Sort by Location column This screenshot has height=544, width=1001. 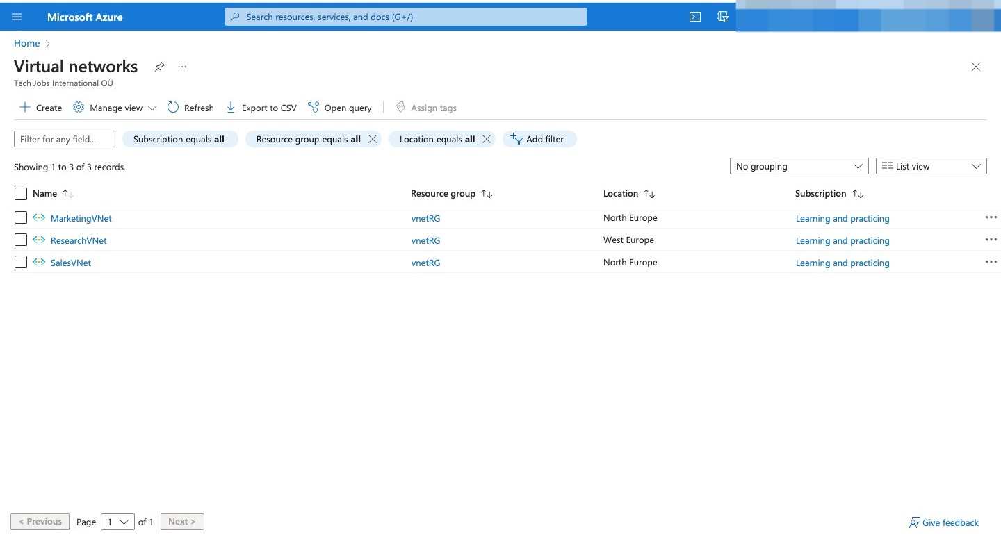(629, 194)
